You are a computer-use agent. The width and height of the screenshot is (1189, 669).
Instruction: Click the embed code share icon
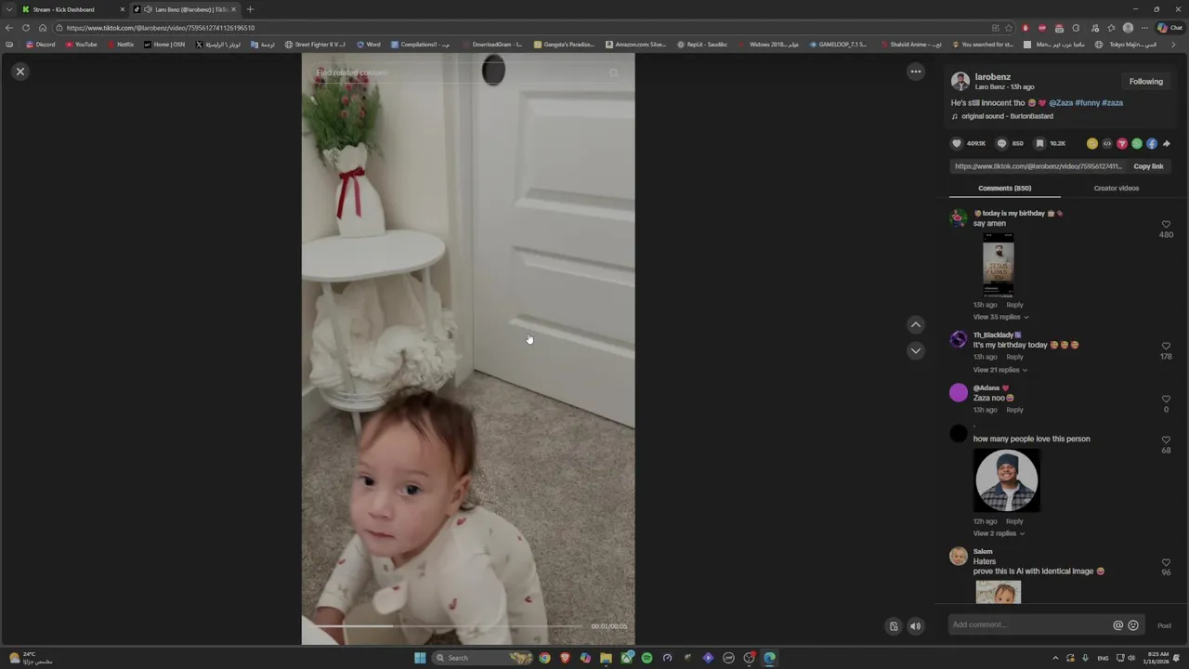[x=1107, y=144]
